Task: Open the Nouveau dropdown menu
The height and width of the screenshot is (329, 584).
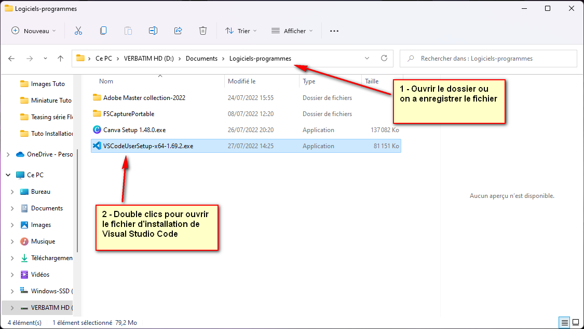Action: tap(34, 31)
